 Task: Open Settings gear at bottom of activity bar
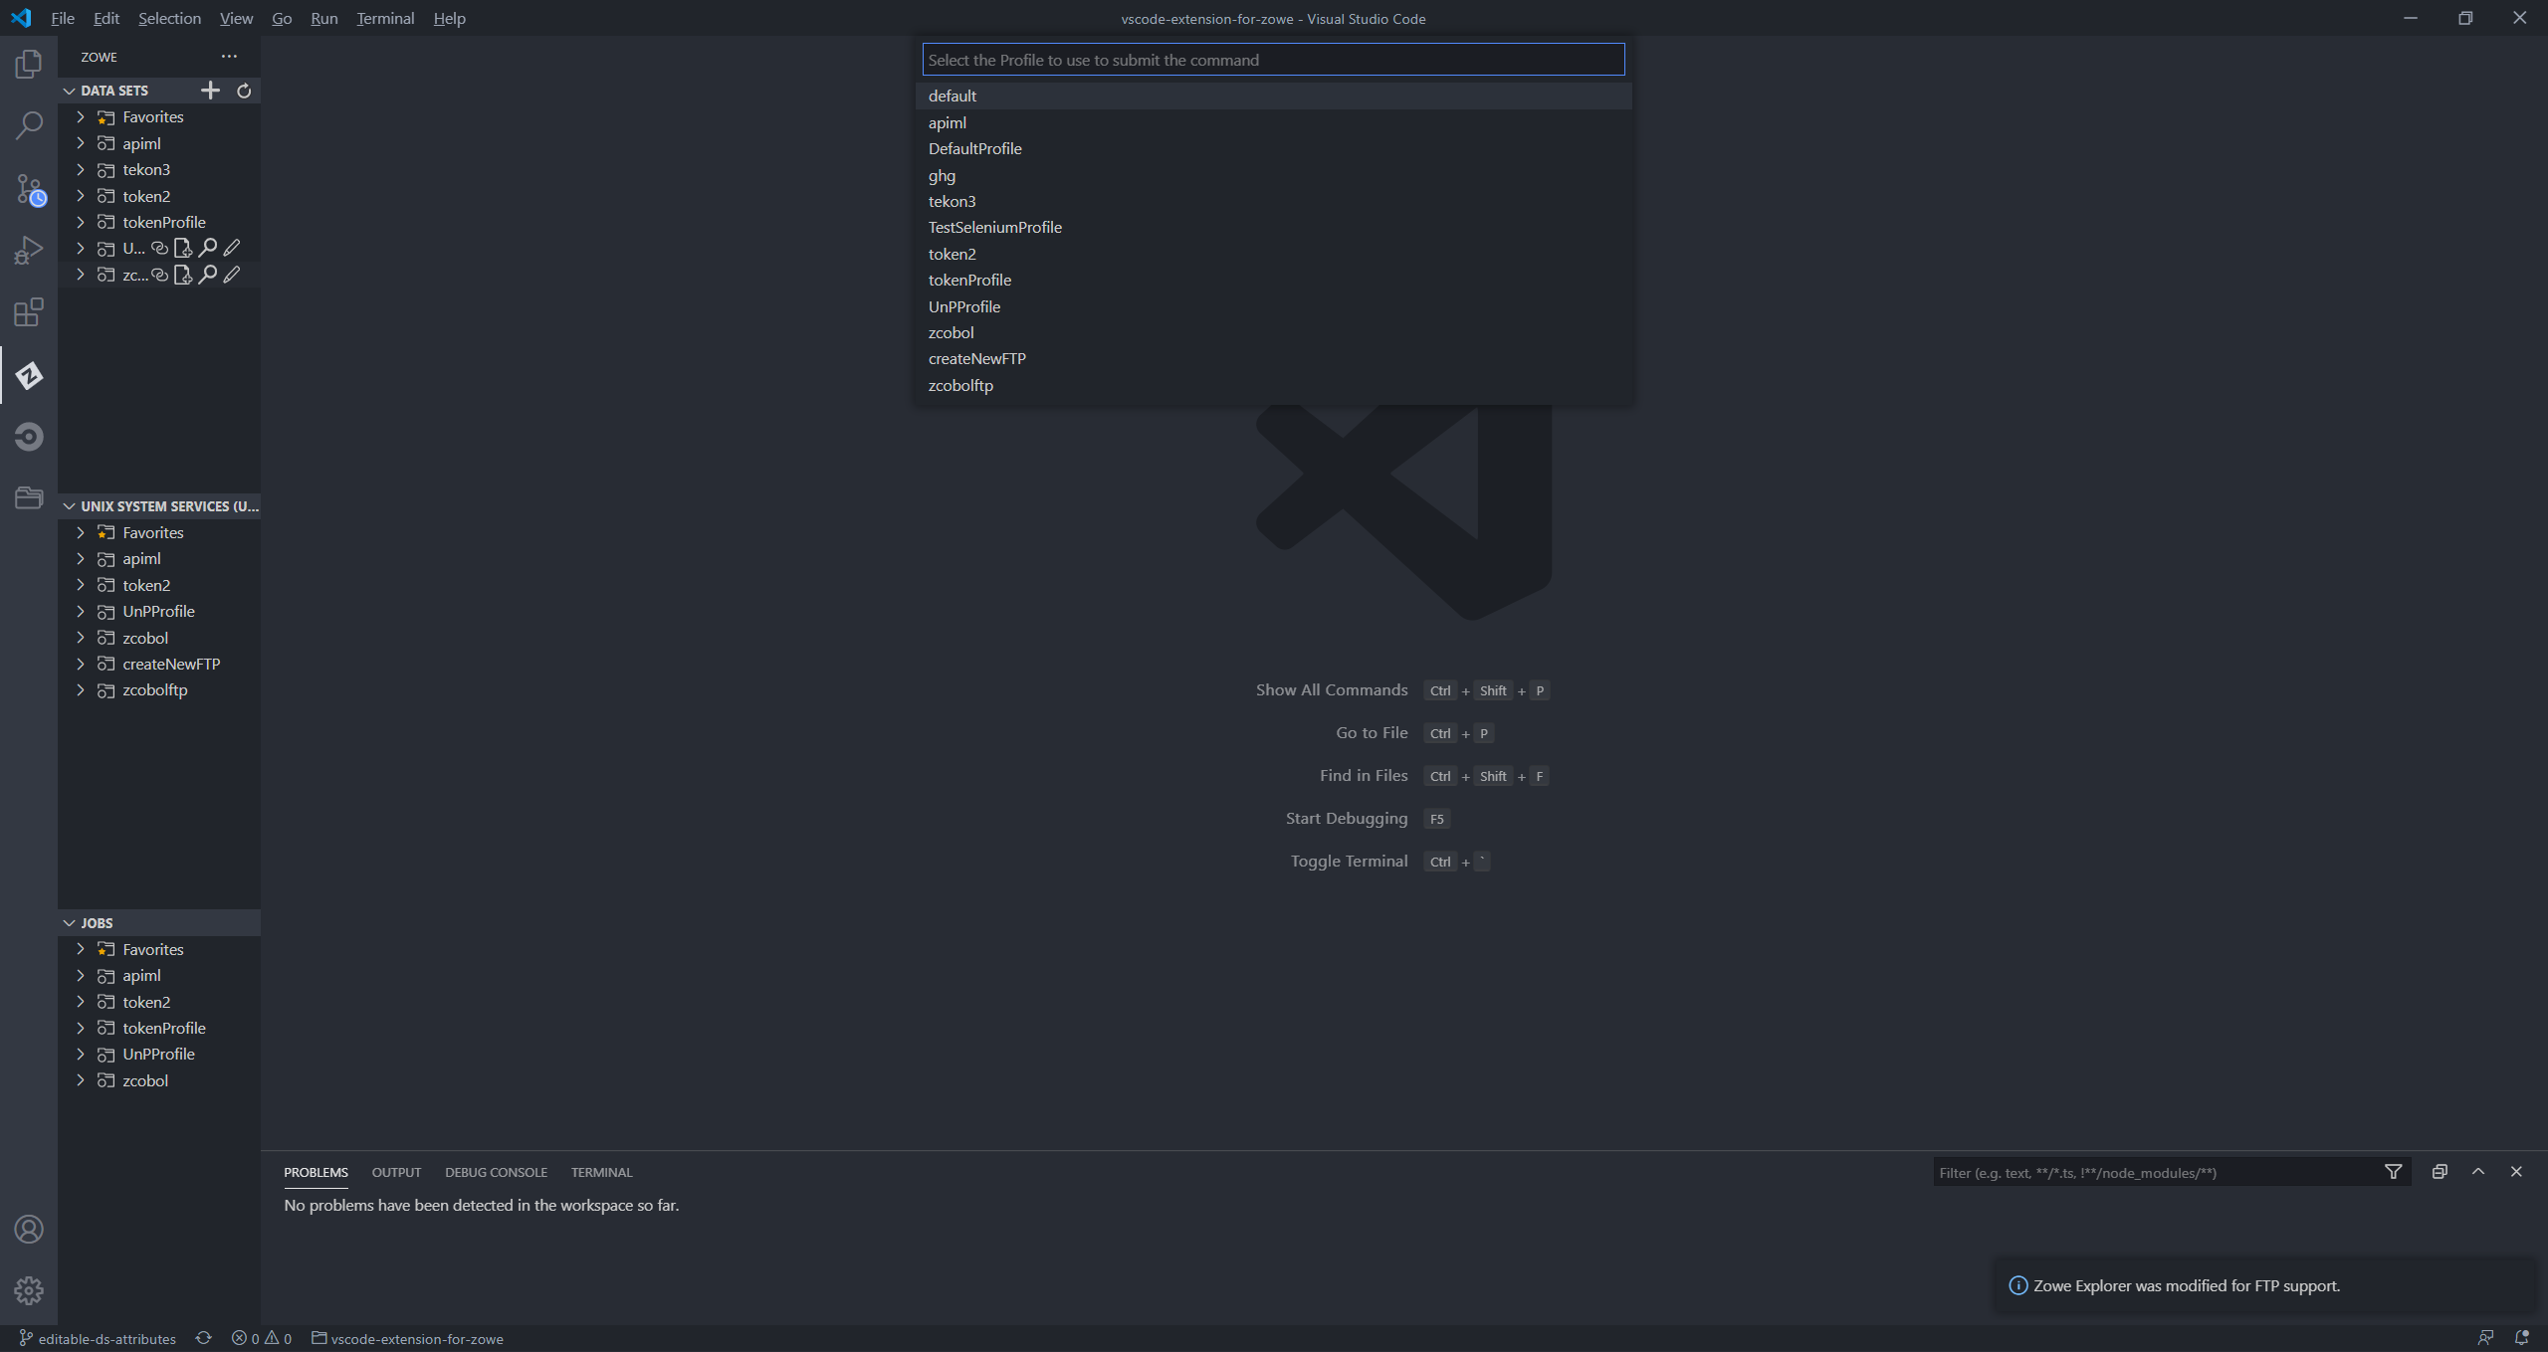pyautogui.click(x=29, y=1290)
